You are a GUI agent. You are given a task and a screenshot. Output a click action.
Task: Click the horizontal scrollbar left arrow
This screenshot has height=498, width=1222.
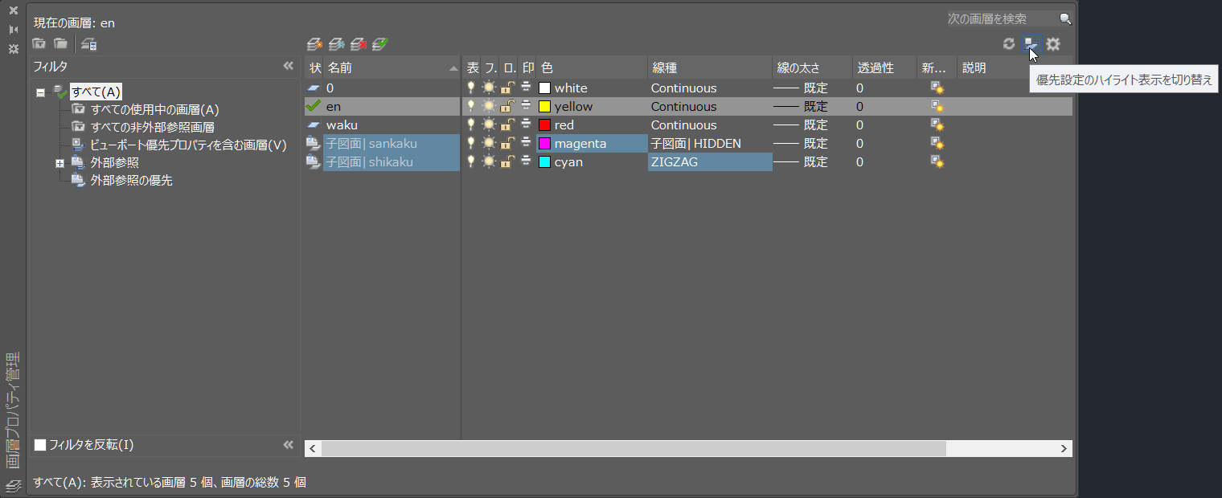pyautogui.click(x=313, y=448)
